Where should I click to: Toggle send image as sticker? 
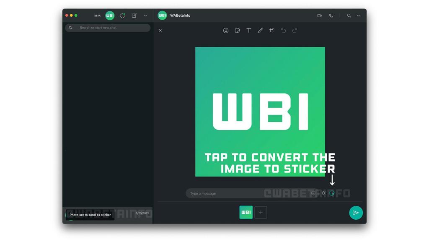(x=332, y=193)
